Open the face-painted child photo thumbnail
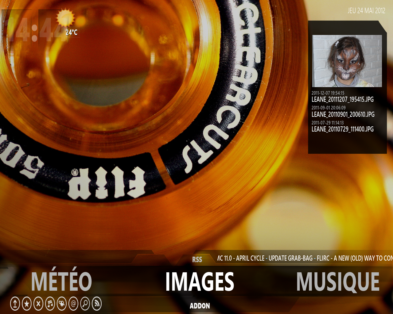This screenshot has height=314, width=393. 347,61
